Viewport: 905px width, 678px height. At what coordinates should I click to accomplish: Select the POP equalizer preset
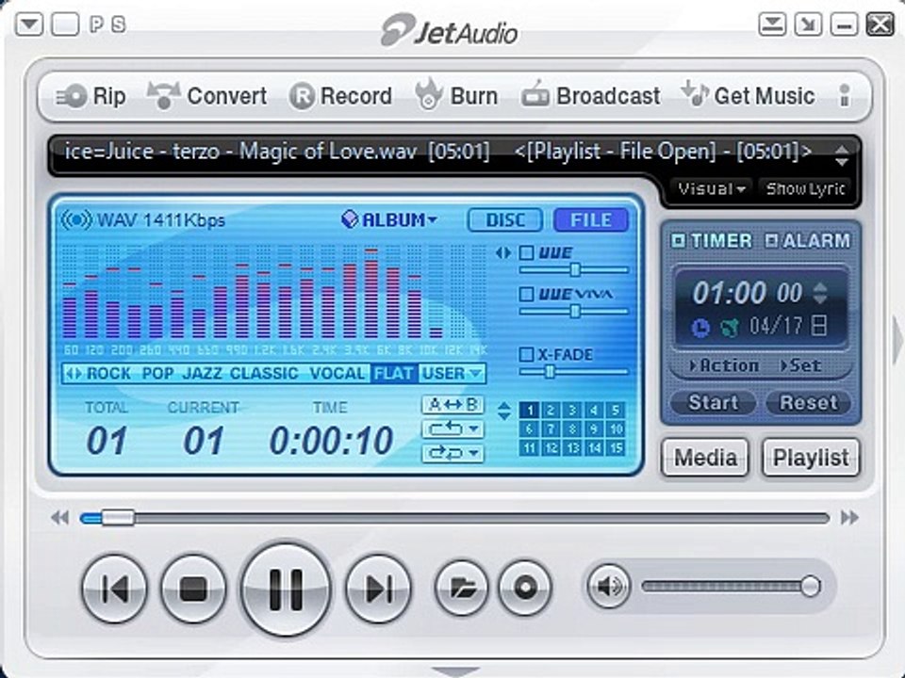[x=157, y=374]
